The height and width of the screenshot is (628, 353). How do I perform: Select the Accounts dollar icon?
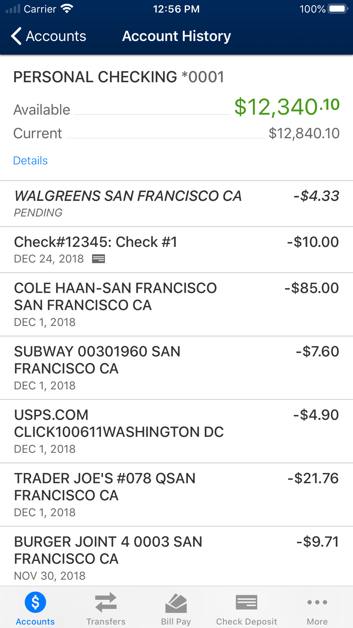tap(35, 602)
